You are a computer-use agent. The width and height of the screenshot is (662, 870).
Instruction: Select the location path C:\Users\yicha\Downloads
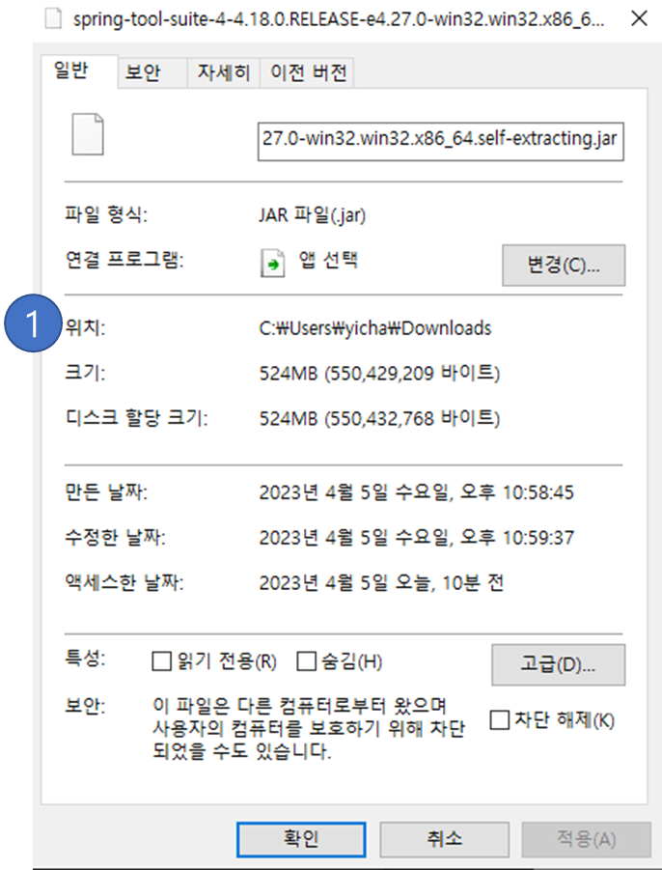tap(375, 328)
